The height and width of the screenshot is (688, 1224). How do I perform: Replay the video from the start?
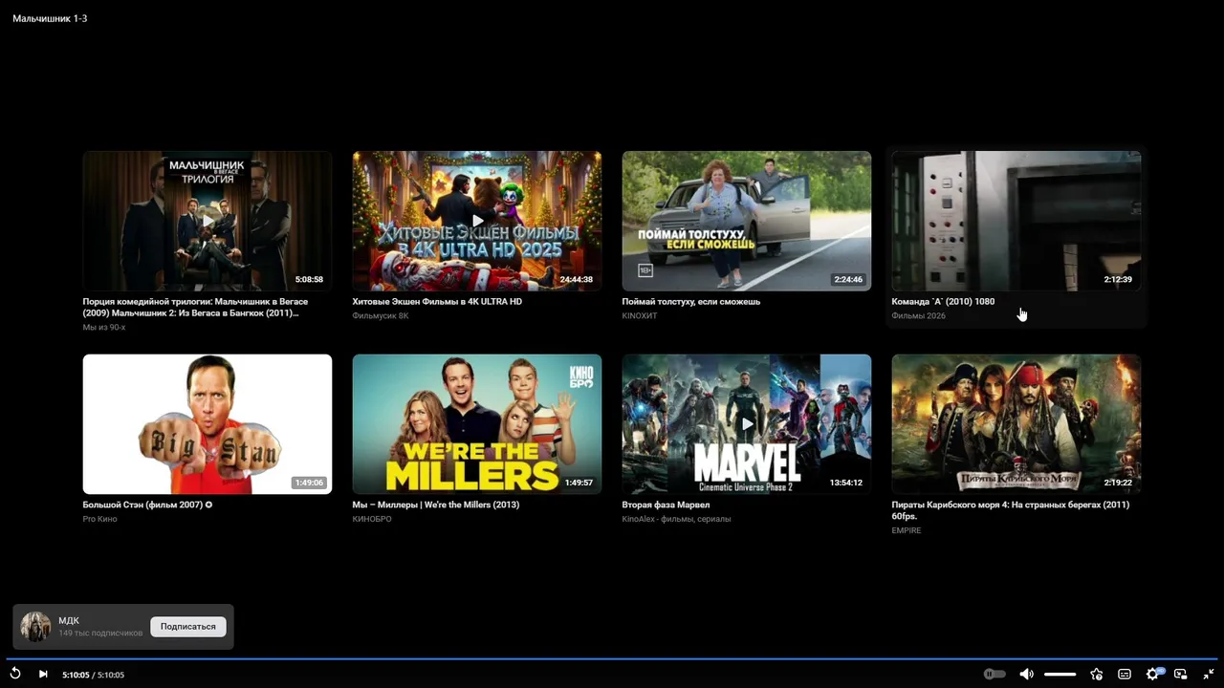tap(15, 674)
